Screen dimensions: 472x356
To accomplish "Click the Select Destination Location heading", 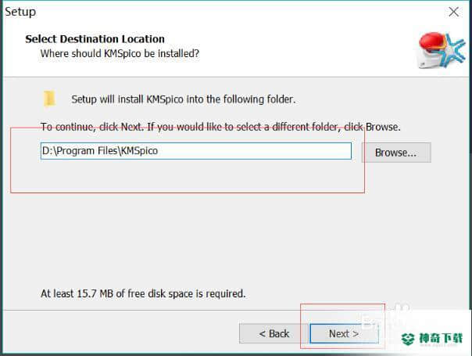I will pyautogui.click(x=95, y=39).
